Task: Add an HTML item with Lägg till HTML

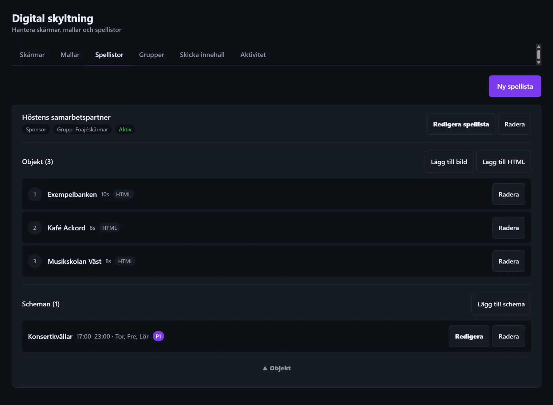Action: 504,162
